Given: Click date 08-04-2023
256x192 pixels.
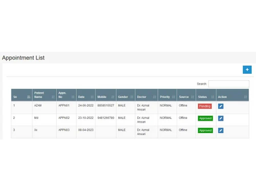Looking at the screenshot, I should click(x=86, y=130).
